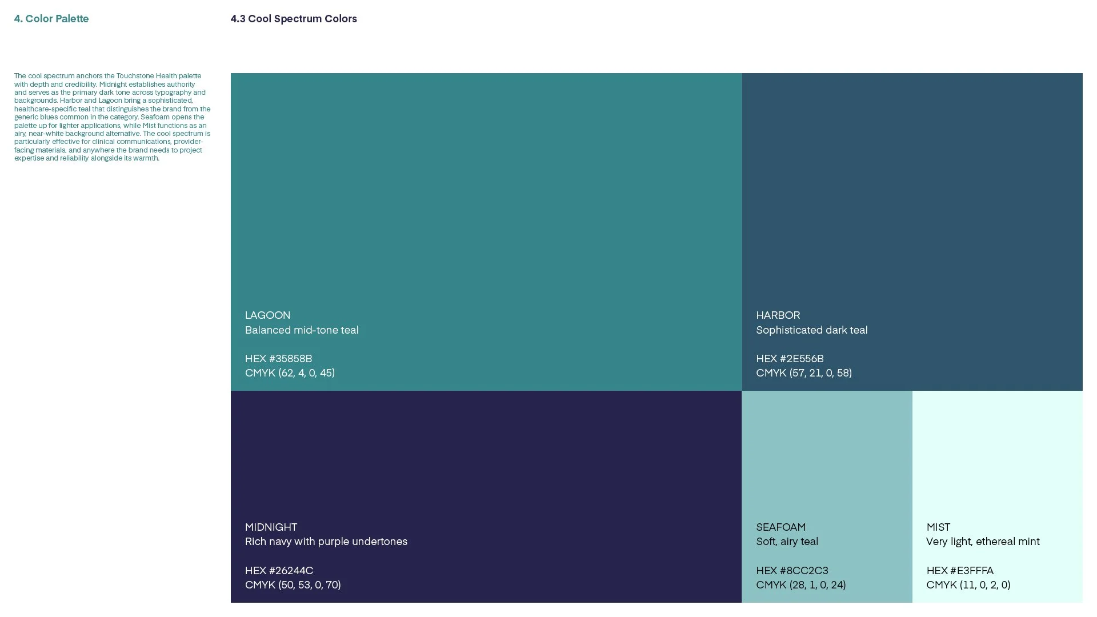Click the SEAFOAM color name label
Image resolution: width=1097 pixels, height=617 pixels.
780,527
